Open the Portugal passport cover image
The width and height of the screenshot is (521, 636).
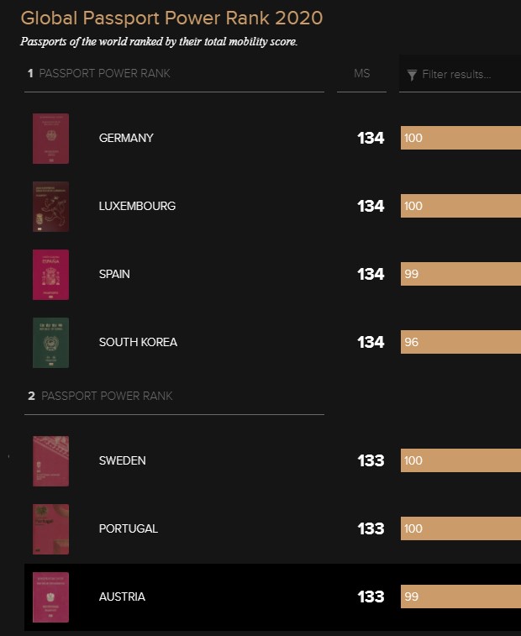pos(50,529)
